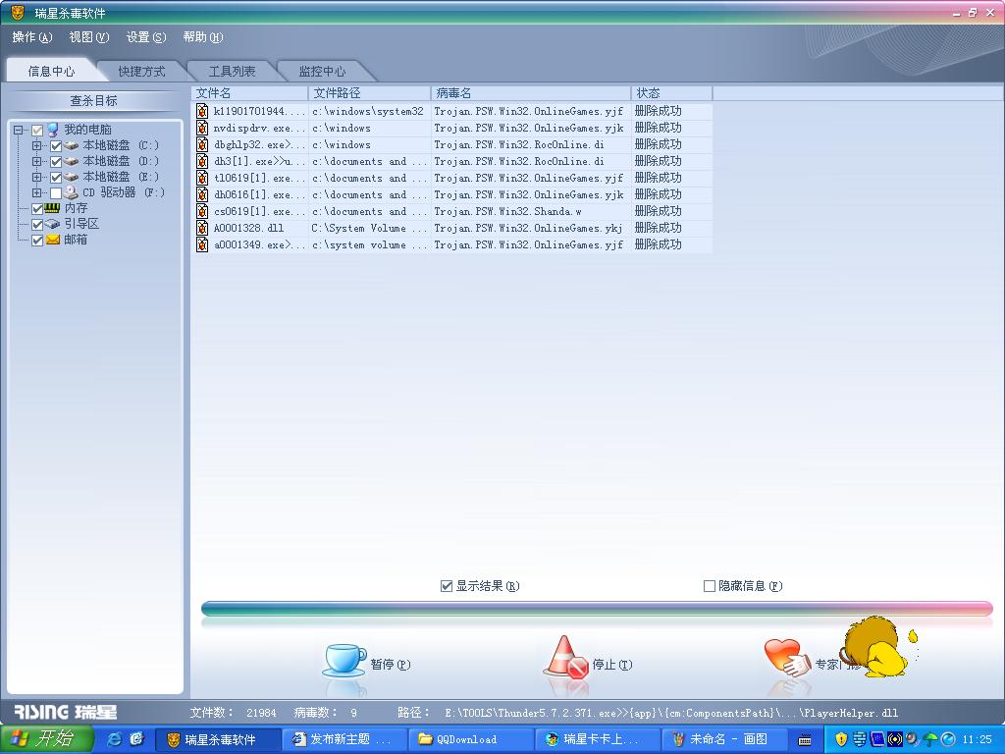This screenshot has width=1005, height=754.
Task: Click the virus icon beside dh3[1].exe row
Action: click(x=202, y=161)
